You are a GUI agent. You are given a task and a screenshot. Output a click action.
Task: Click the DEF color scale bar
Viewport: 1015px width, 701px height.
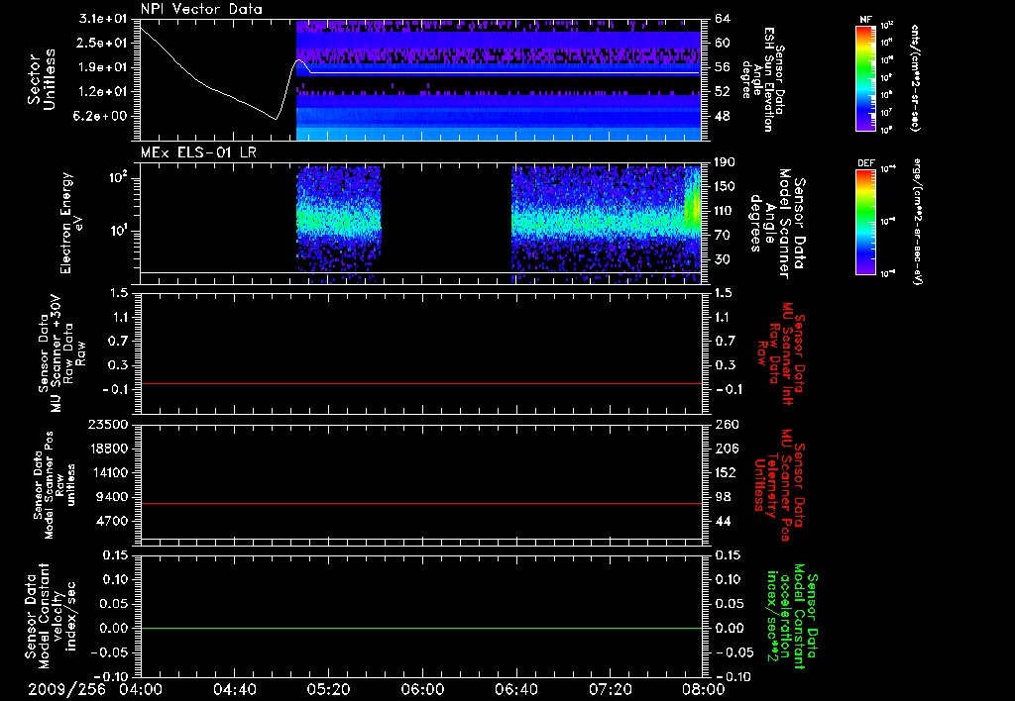(865, 222)
